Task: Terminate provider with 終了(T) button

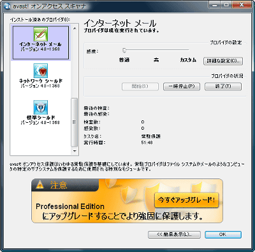Action: tap(223, 86)
